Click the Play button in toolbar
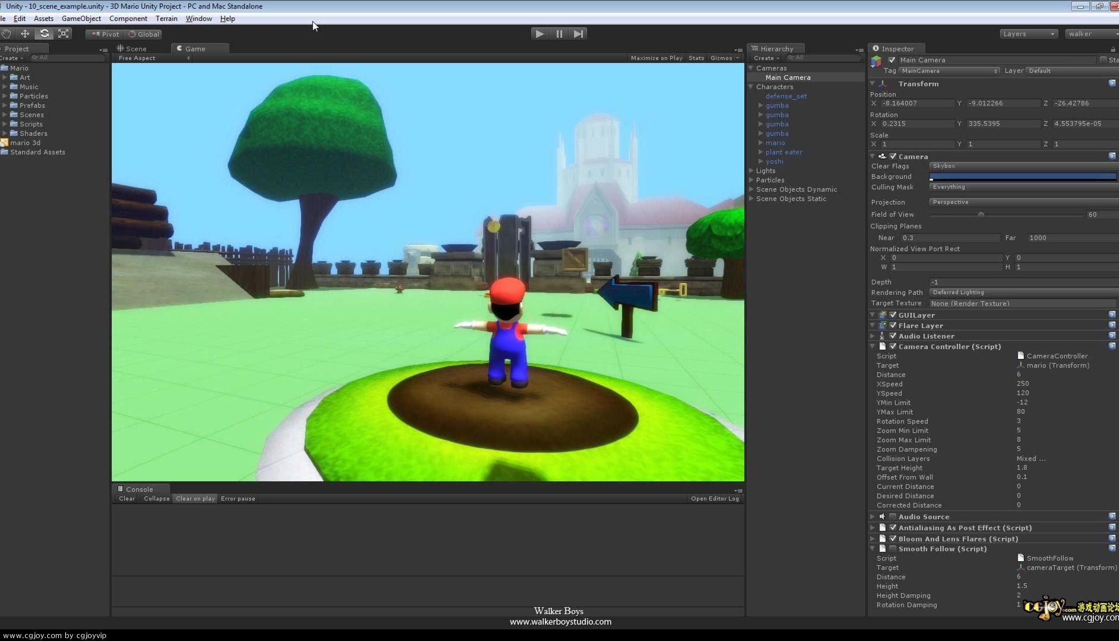 (539, 34)
